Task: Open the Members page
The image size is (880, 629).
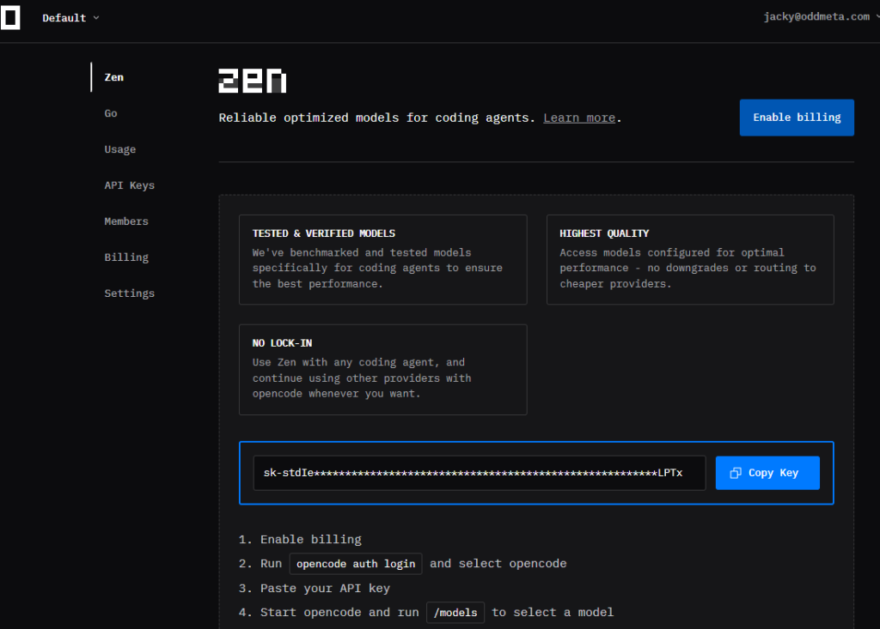Action: 126,221
